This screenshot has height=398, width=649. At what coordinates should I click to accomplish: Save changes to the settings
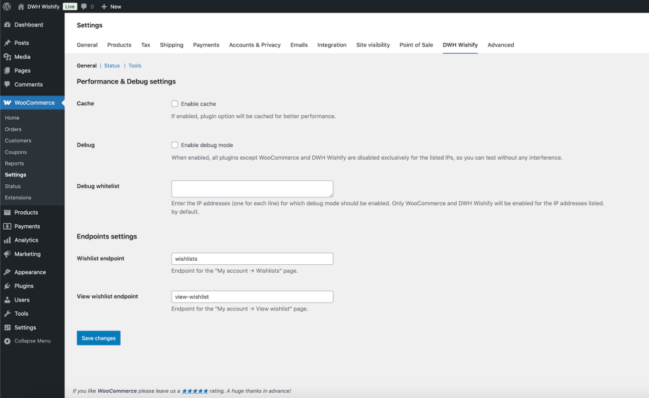coord(98,338)
